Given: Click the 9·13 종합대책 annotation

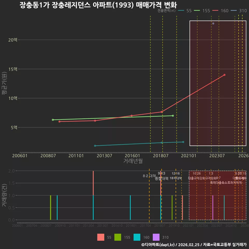Looking at the screenshot, I should [x=162, y=176].
